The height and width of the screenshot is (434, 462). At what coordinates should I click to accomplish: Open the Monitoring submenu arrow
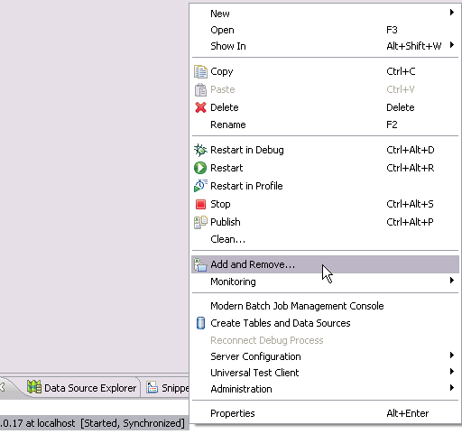(x=452, y=281)
